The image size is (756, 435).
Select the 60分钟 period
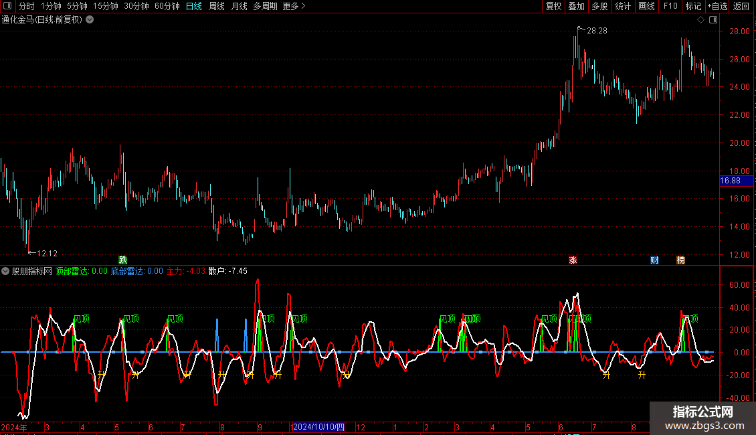pyautogui.click(x=167, y=6)
